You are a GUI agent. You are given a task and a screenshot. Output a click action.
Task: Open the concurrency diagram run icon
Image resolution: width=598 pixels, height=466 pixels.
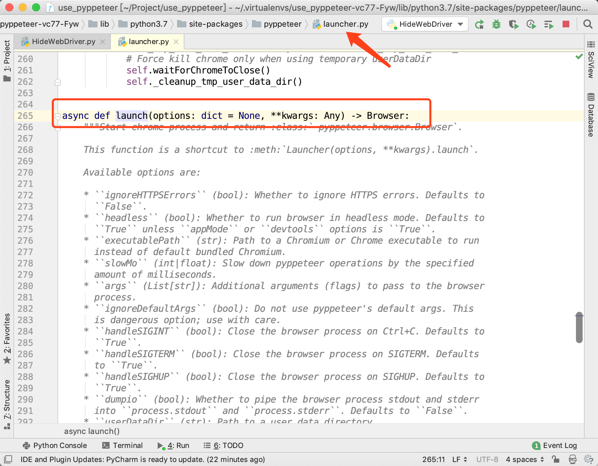point(549,24)
